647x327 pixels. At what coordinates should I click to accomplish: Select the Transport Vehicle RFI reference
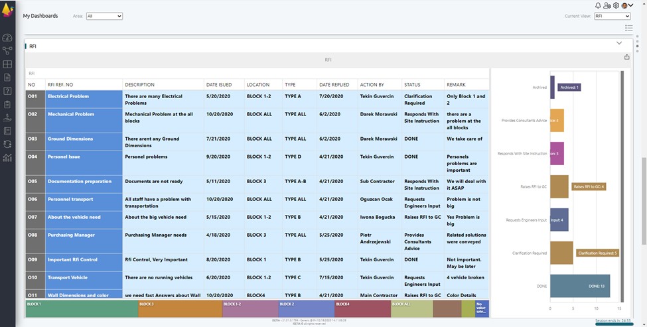coord(84,281)
